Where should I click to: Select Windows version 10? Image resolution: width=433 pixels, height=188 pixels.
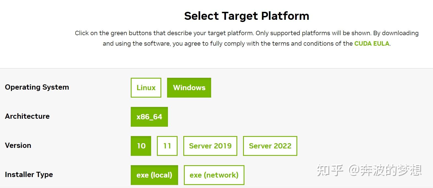(x=141, y=146)
